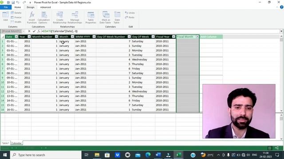
Task: Switch to Data View at bottom right
Action: point(270,148)
